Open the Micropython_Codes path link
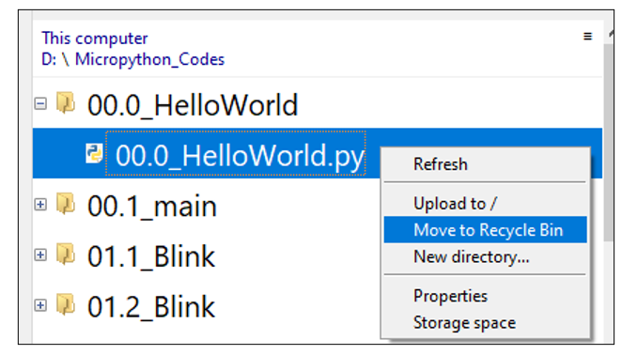The width and height of the screenshot is (637, 355). [x=149, y=60]
